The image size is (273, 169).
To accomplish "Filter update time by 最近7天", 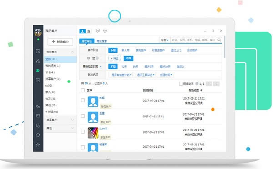I will [149, 67].
